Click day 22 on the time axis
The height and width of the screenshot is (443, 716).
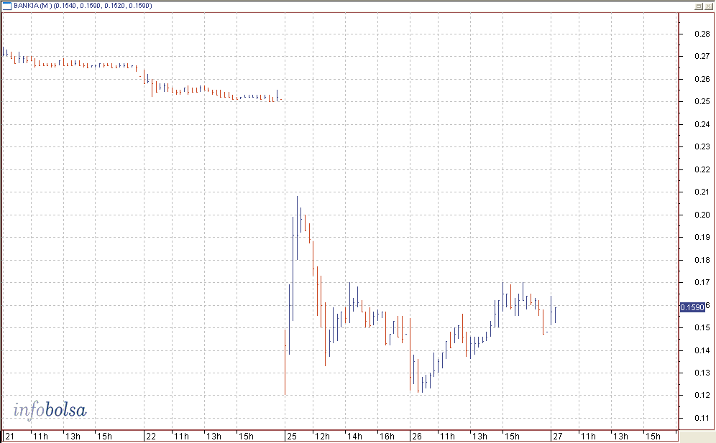pos(151,436)
